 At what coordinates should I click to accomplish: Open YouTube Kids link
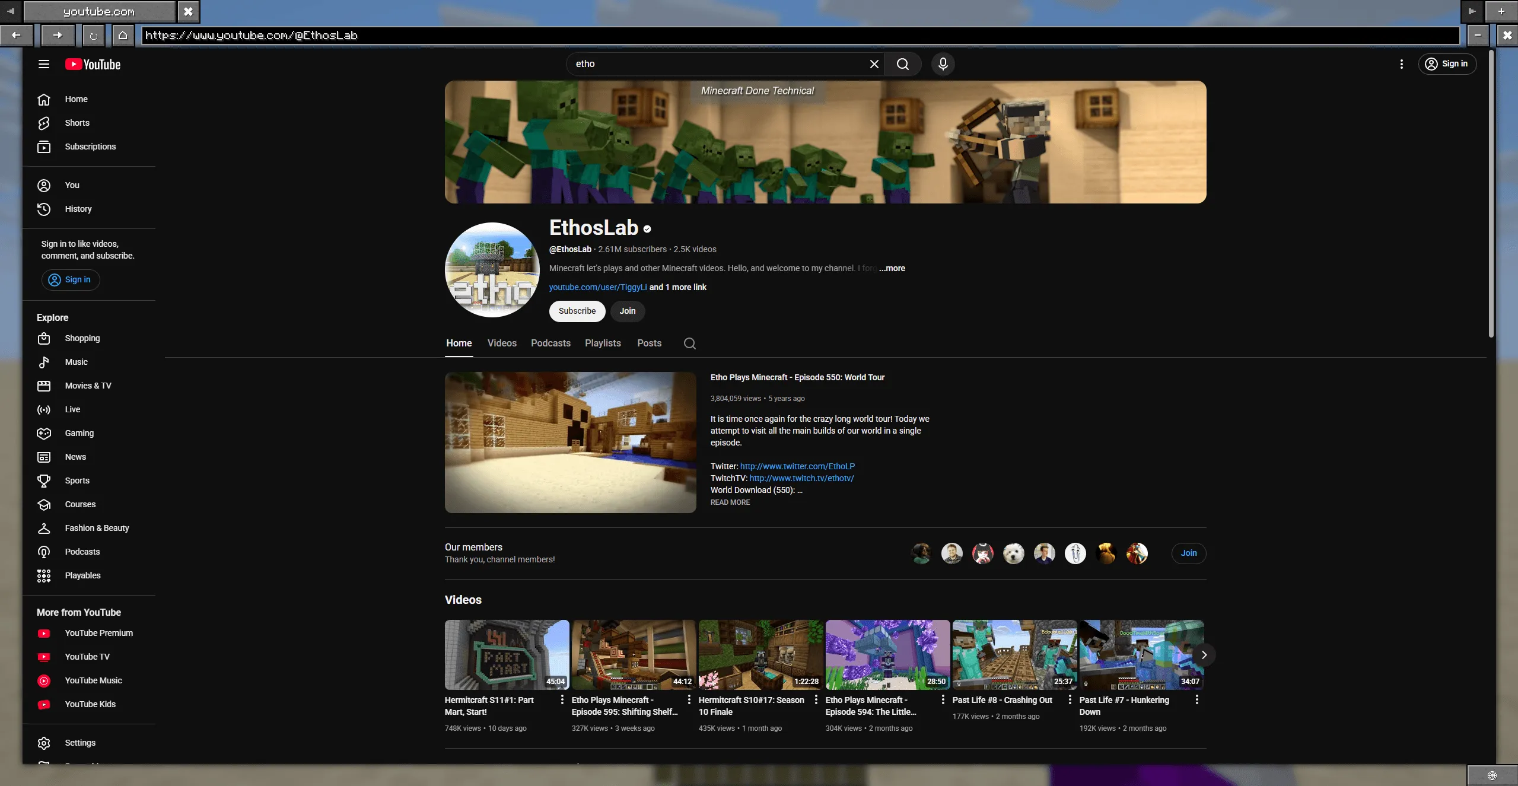pos(89,704)
